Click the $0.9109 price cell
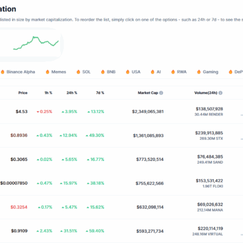The image size is (243, 243). (19, 231)
